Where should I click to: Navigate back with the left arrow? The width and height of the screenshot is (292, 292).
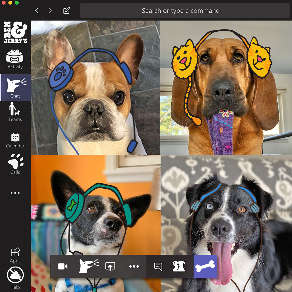click(x=36, y=11)
